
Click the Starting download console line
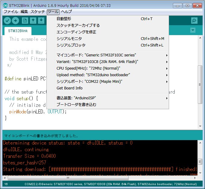100,169
